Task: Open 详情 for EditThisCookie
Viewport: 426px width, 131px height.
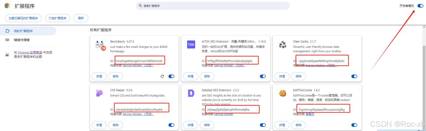Action: pos(282,125)
